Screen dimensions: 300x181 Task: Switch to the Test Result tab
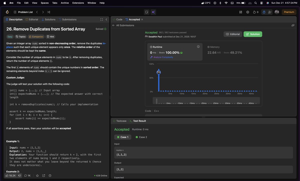[x=138, y=121]
